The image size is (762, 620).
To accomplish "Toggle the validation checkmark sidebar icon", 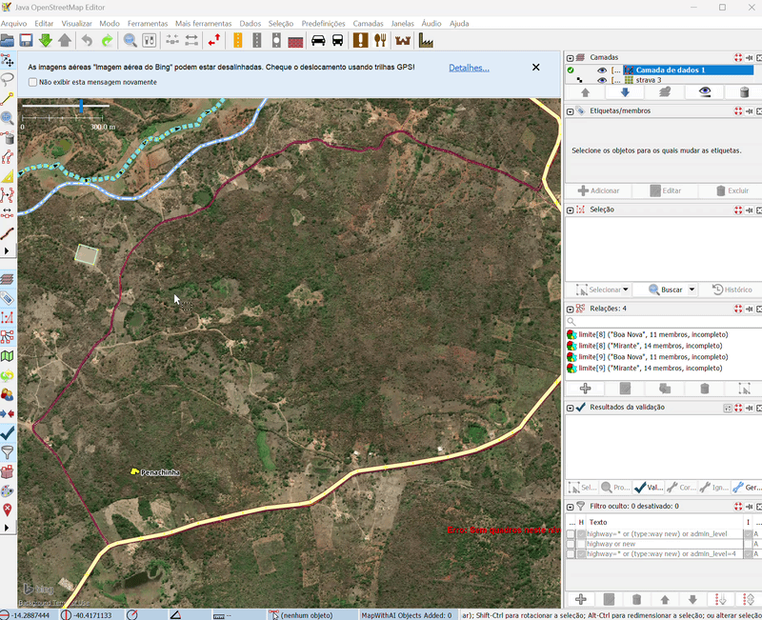I will 8,432.
